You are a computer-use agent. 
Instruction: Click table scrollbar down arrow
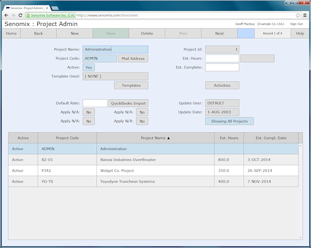pyautogui.click(x=300, y=238)
